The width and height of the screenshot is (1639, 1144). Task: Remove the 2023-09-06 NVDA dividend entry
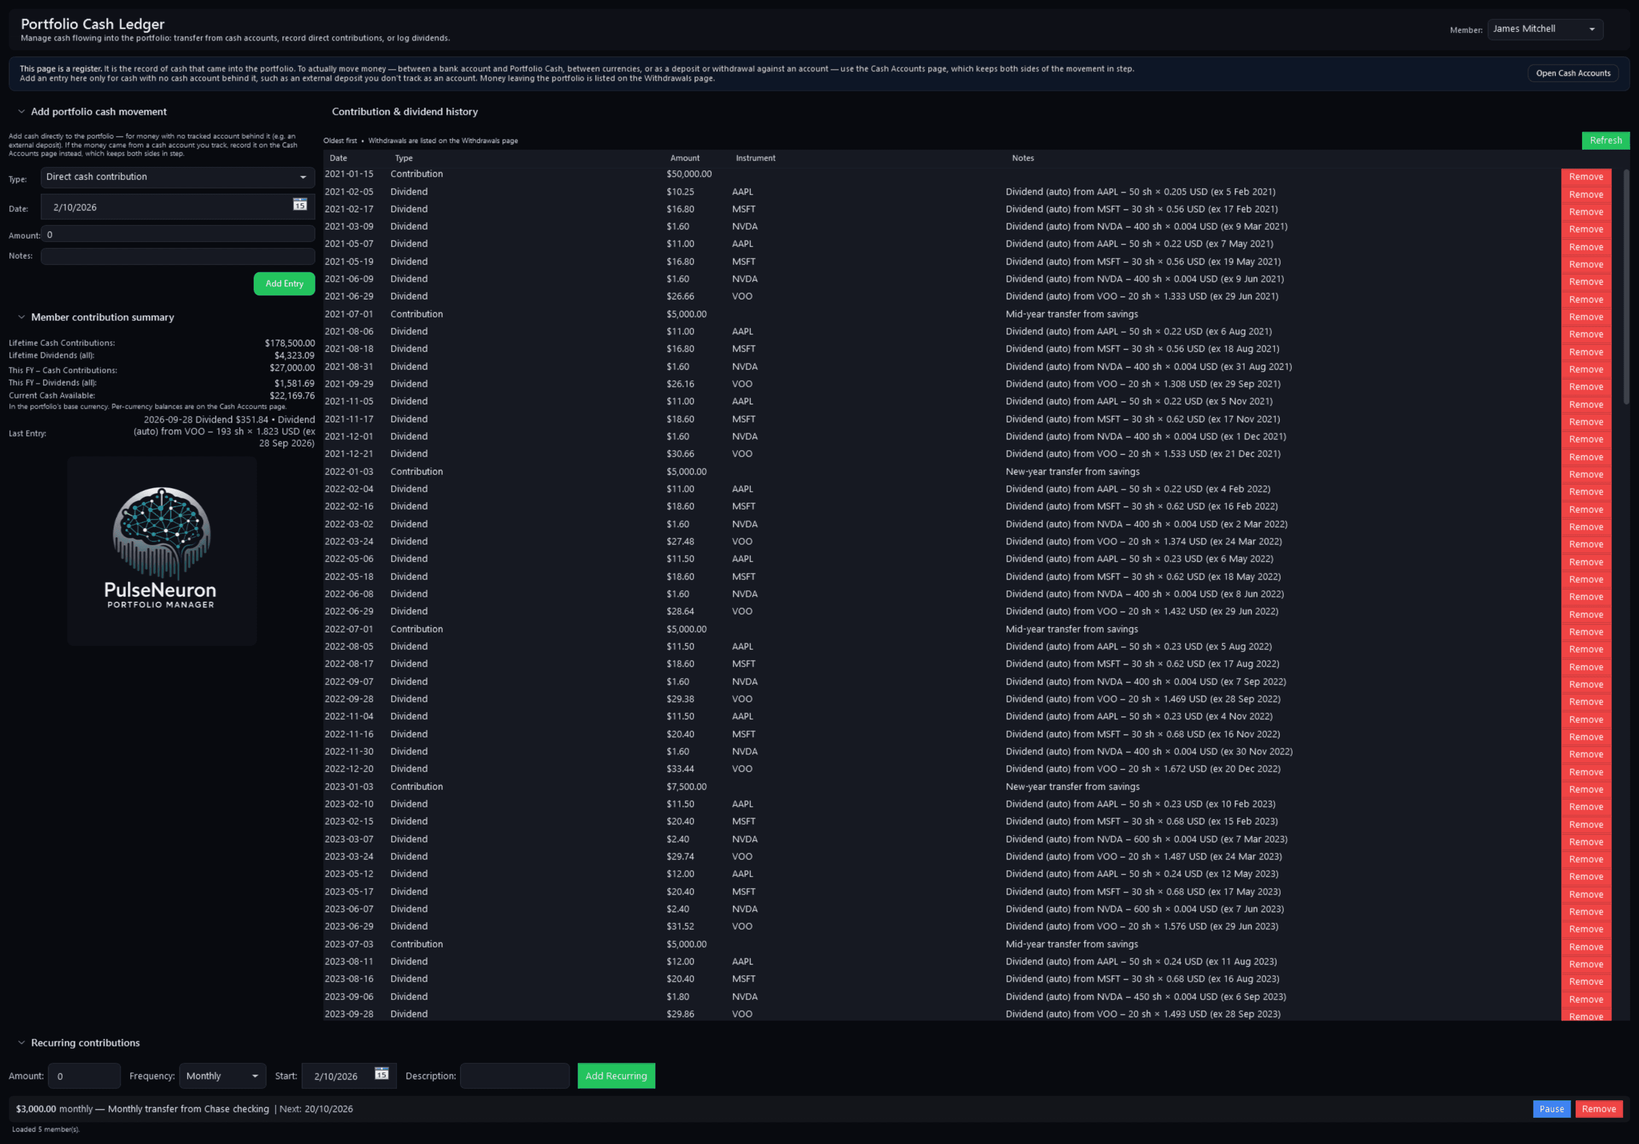tap(1585, 999)
